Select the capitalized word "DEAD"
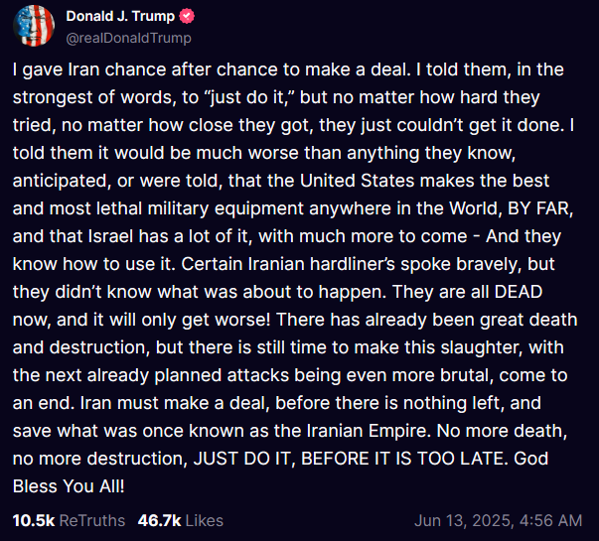This screenshot has width=599, height=541. (519, 292)
